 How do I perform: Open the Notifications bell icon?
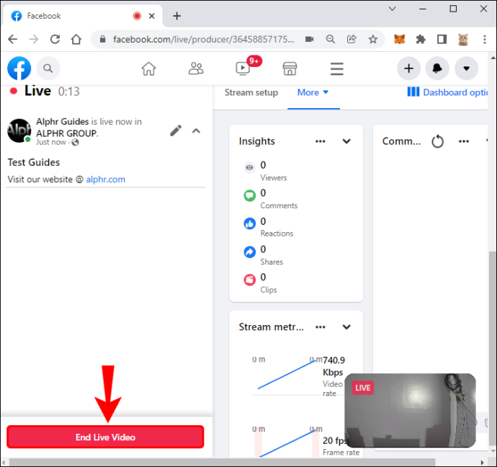[x=437, y=68]
